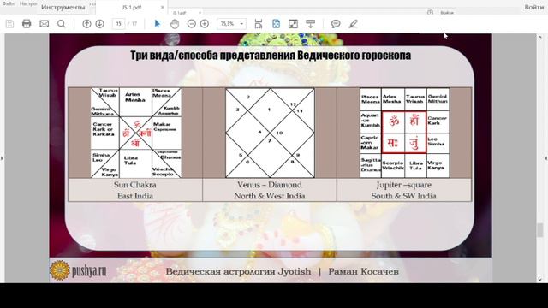Close the JS 1.pdf tab

click(x=162, y=8)
